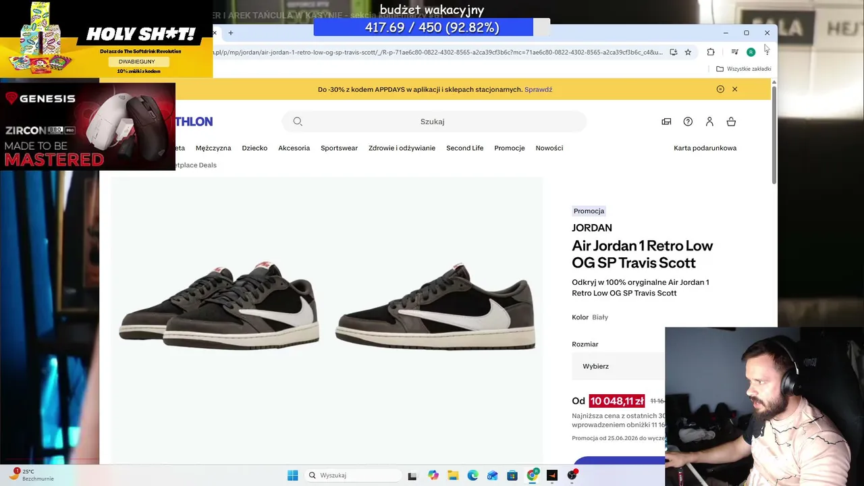This screenshot has width=864, height=486.
Task: Click the HOLY SH*T softdrink ad banner
Action: (106, 39)
